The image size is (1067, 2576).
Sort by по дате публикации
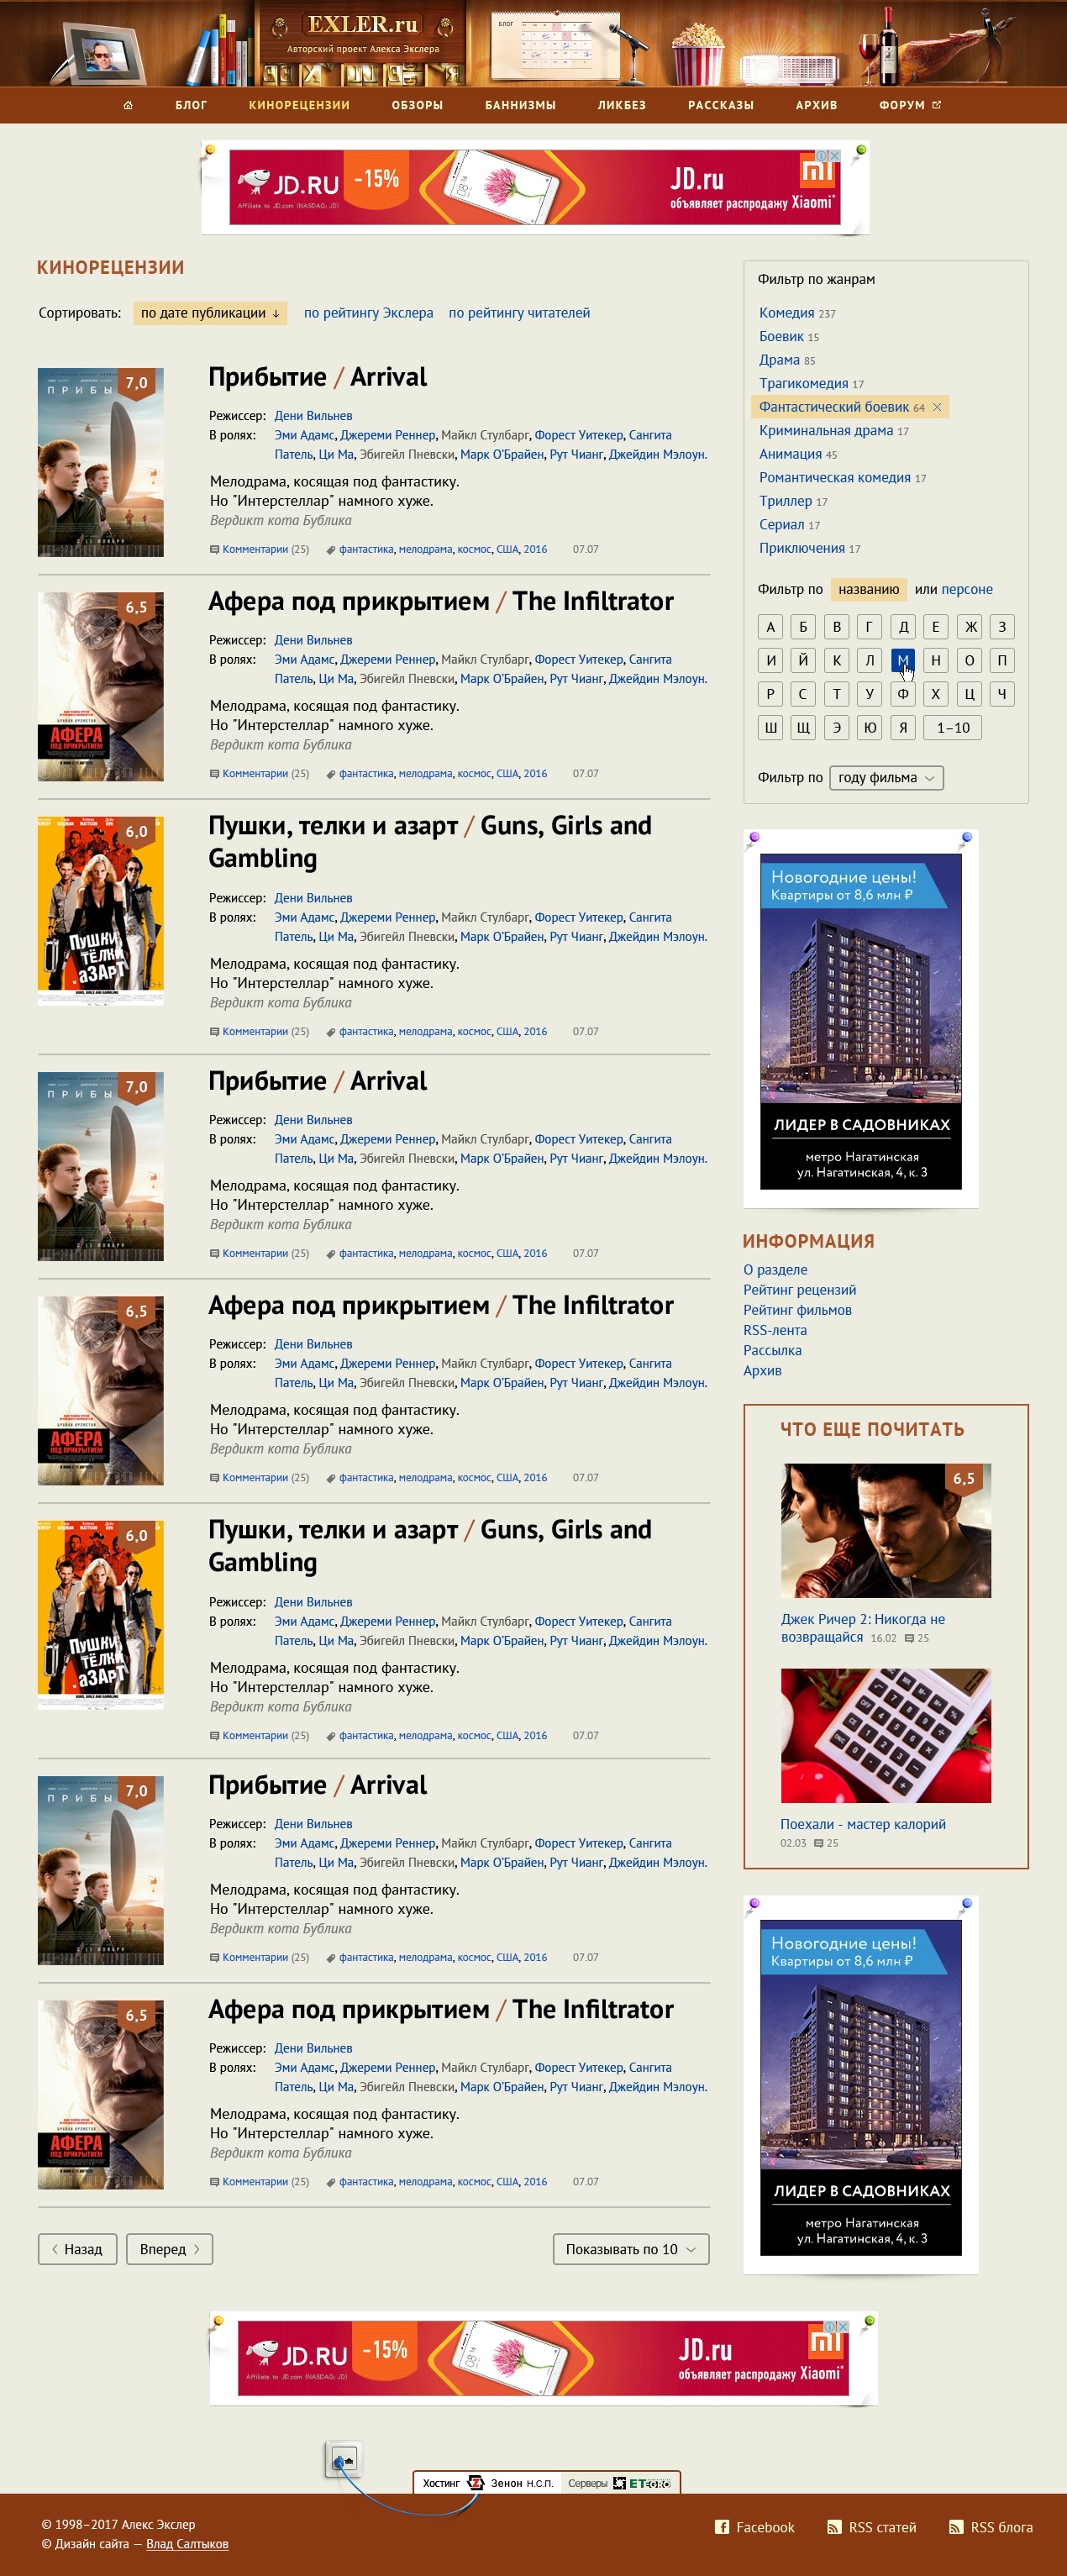210,313
